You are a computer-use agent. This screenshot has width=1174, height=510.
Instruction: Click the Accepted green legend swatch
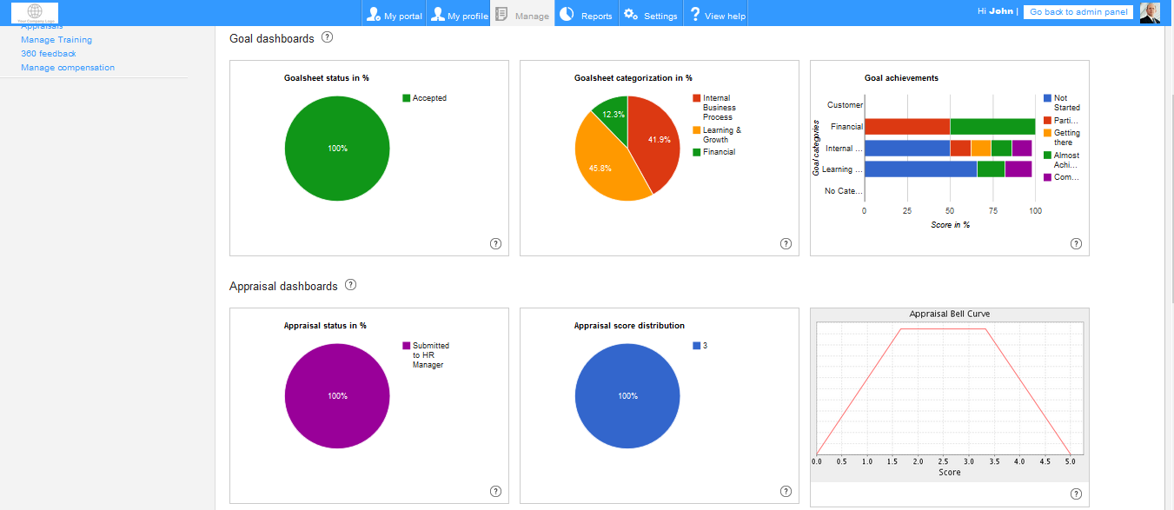pos(406,98)
